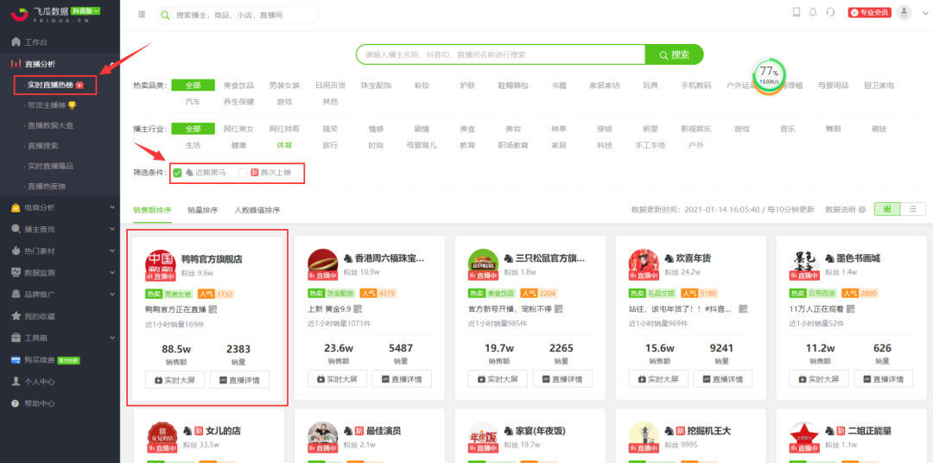The width and height of the screenshot is (933, 463).
Task: Open 实时大屏 for 鸭鸭官方旗舰店
Action: pos(175,380)
